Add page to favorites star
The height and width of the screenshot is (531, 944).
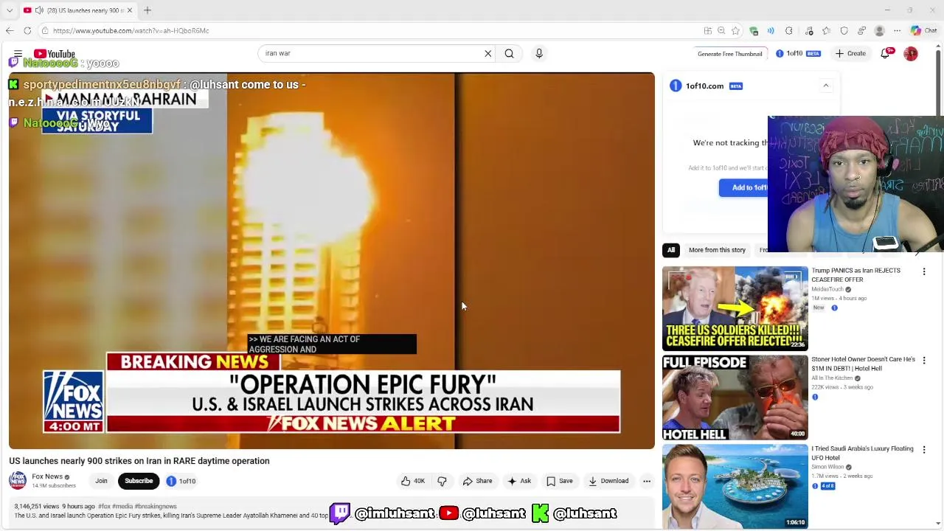point(735,30)
